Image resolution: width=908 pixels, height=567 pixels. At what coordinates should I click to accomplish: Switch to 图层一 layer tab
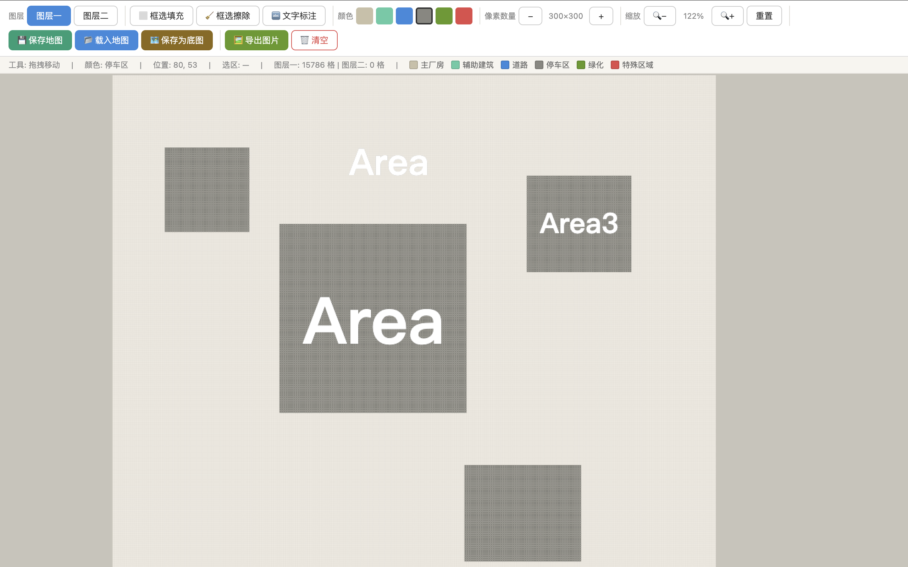49,16
